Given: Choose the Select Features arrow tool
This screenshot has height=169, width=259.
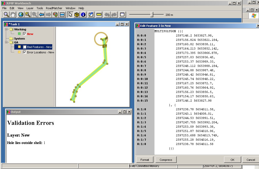Looking at the screenshot, I should (70, 15).
